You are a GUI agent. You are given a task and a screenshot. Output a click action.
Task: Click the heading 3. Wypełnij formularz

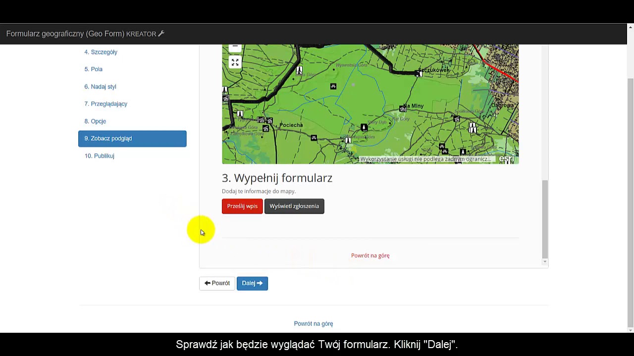[277, 178]
